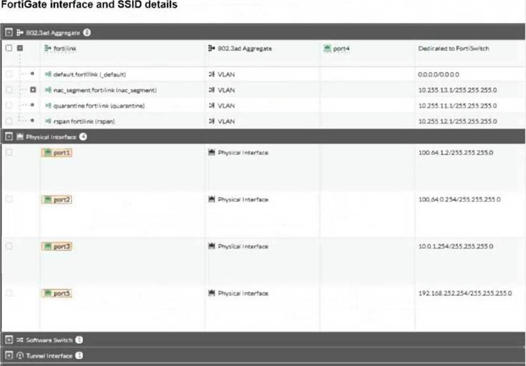Collapse the 802.3ad Aggregate section
The image size is (526, 366).
coord(9,33)
